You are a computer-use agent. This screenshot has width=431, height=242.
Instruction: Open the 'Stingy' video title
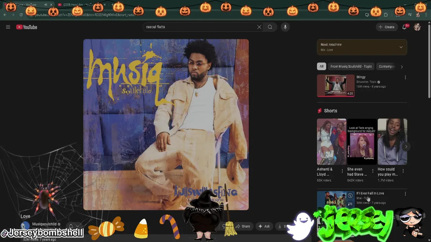click(x=361, y=77)
